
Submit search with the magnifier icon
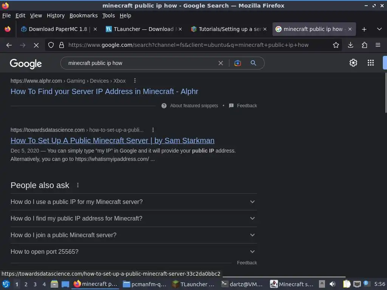(x=253, y=63)
